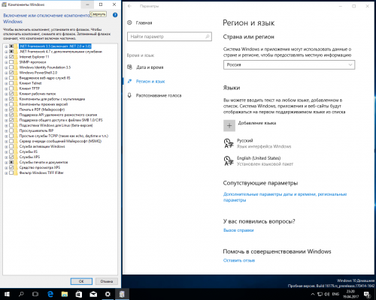Expand the Службы печати и документов node
Viewport: 376px width, 300px height.
[x=6, y=162]
